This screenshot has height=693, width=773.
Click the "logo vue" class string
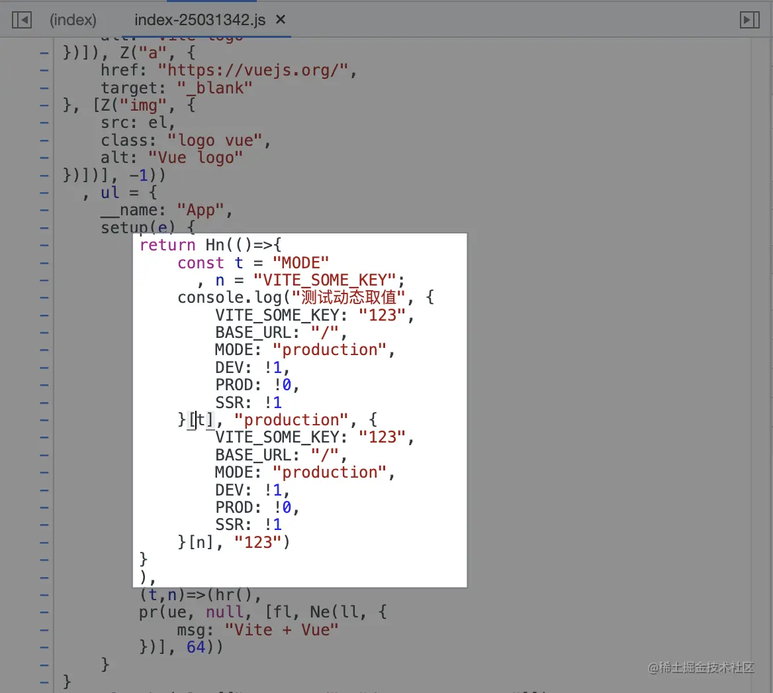(x=215, y=140)
